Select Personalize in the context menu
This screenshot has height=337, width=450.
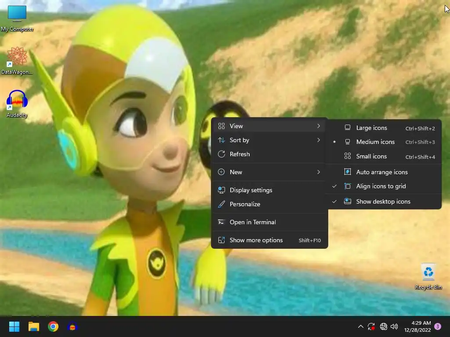[269, 204]
